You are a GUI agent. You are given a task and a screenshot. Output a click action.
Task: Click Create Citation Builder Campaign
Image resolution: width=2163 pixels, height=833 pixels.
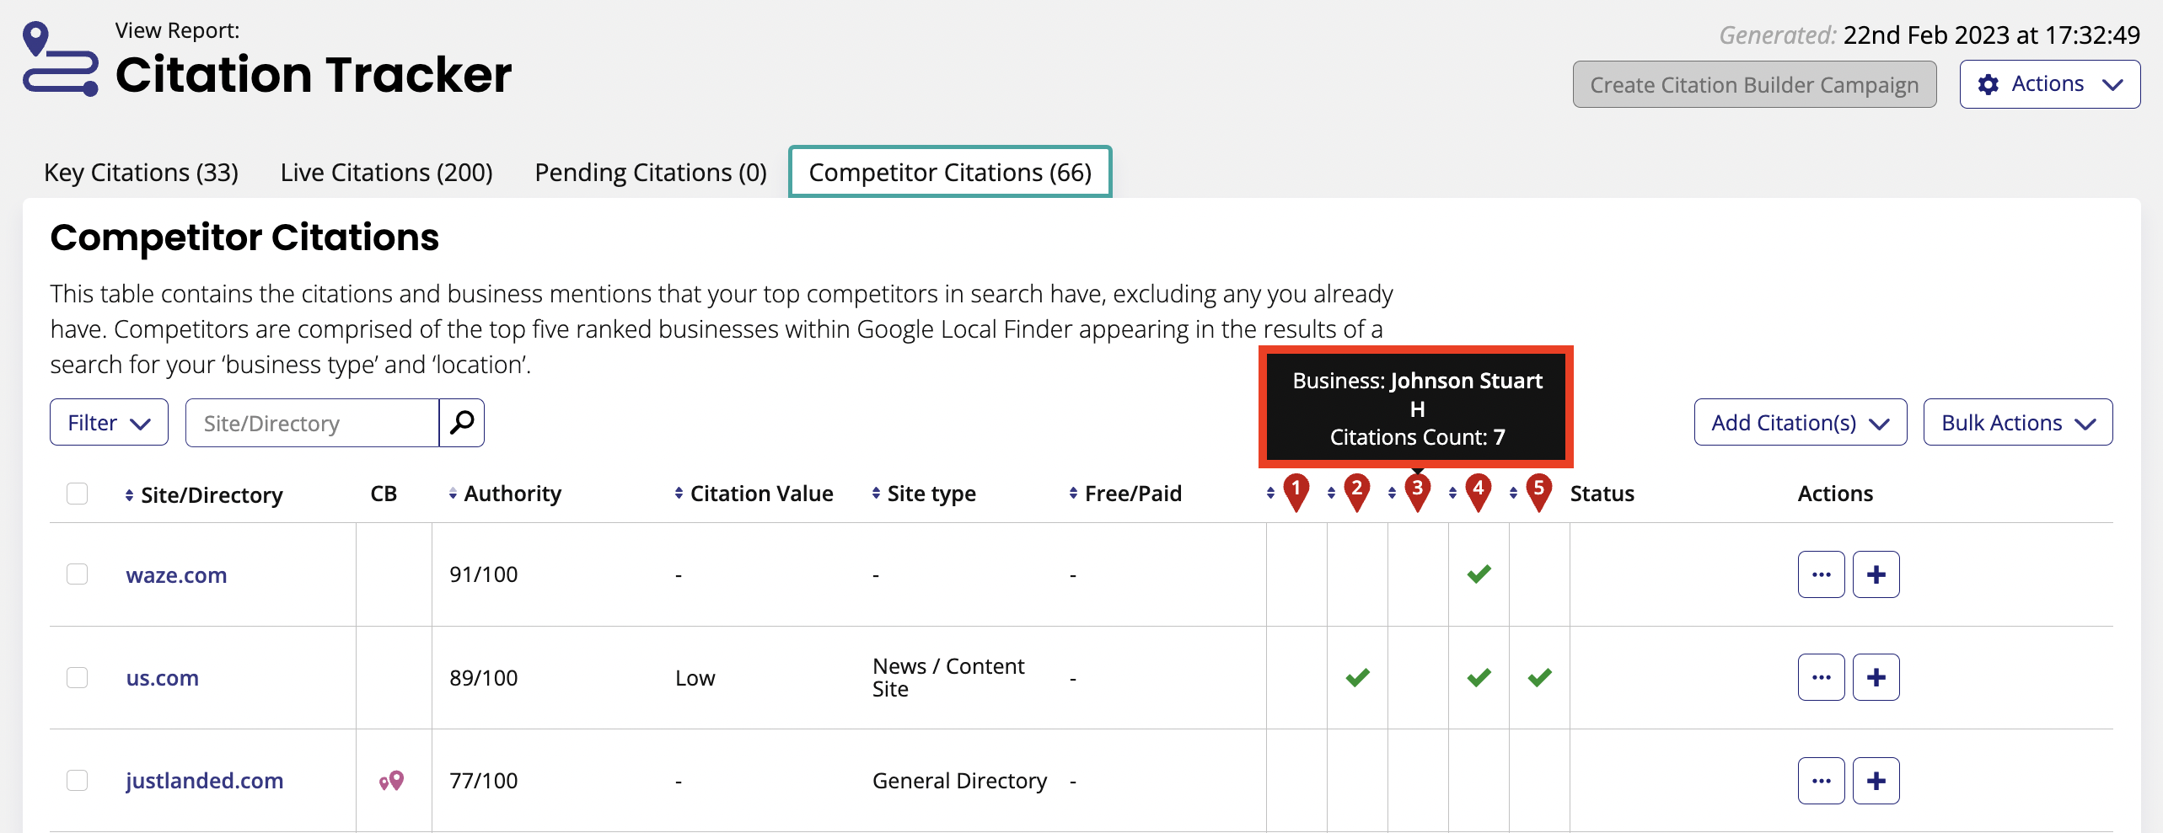pos(1754,83)
